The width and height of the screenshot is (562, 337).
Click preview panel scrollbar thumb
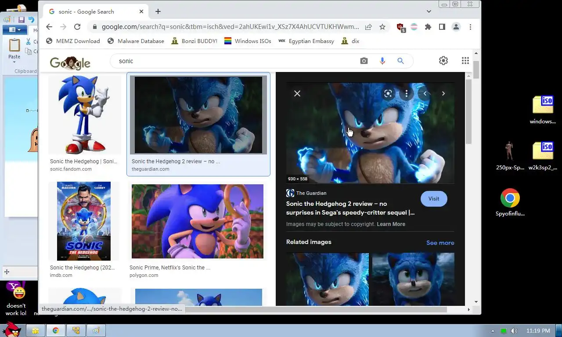point(468,112)
